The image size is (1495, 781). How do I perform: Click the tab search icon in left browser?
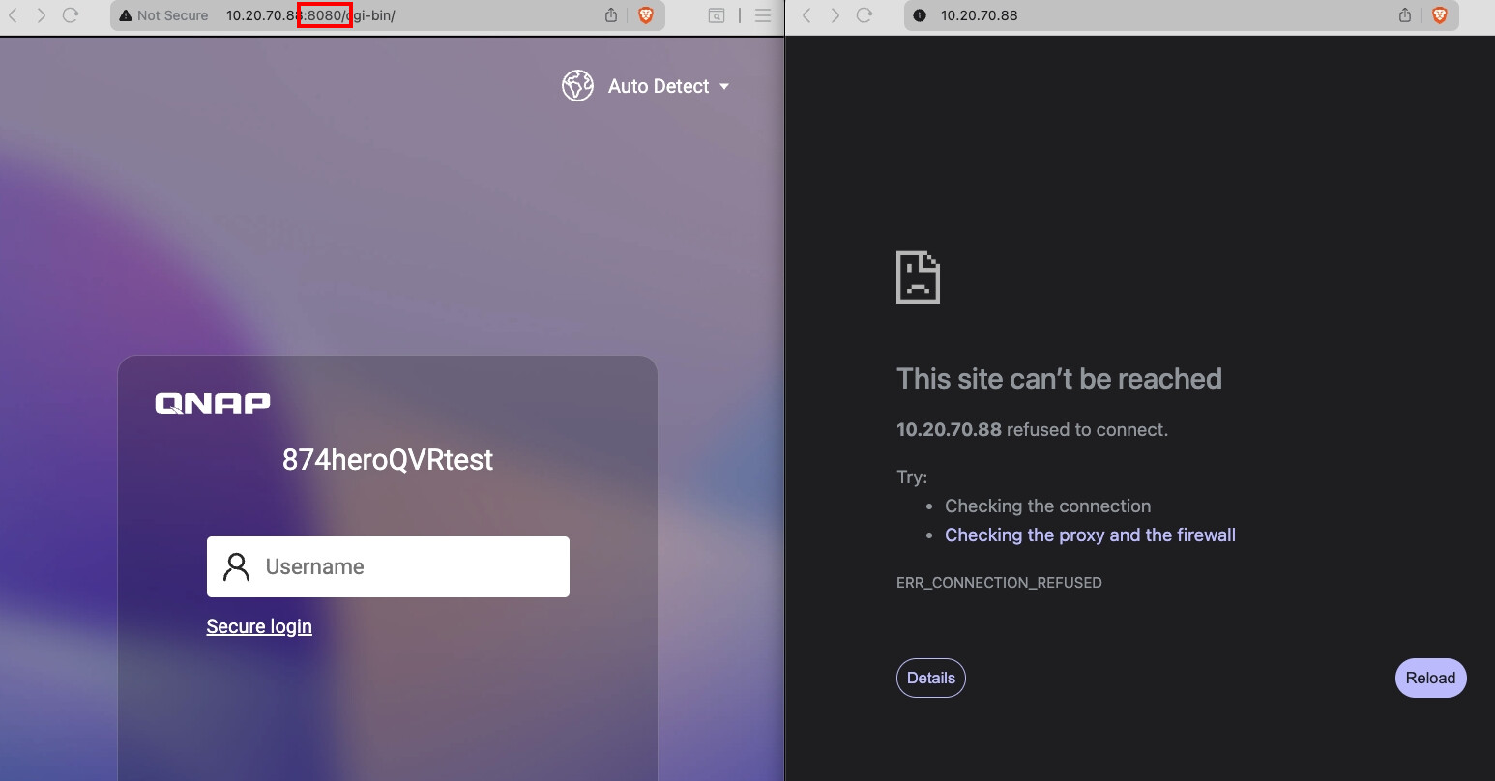pos(717,15)
